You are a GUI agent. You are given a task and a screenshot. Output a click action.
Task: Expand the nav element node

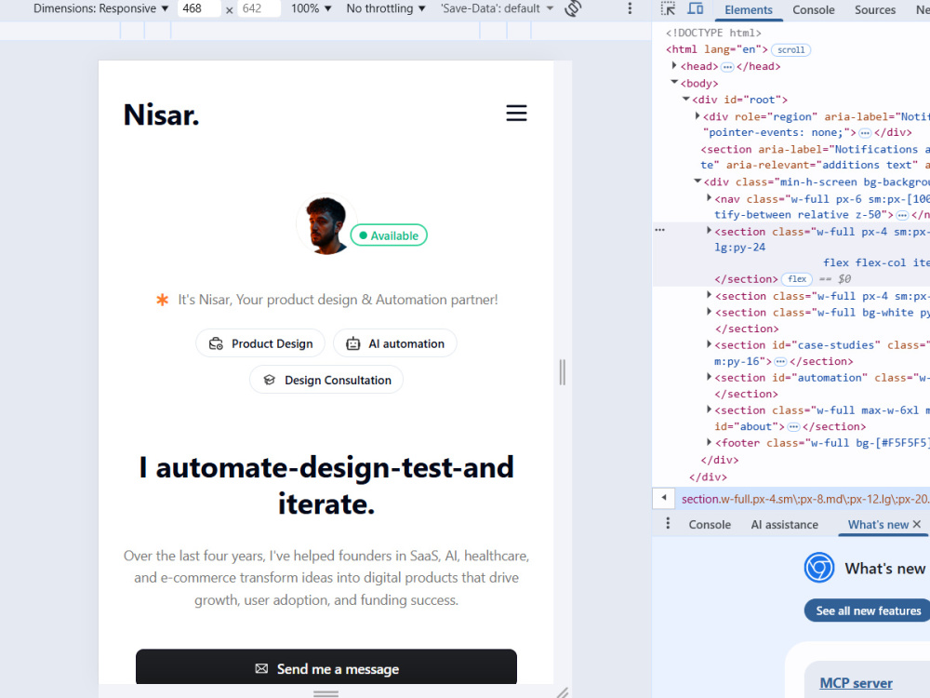[x=709, y=197]
